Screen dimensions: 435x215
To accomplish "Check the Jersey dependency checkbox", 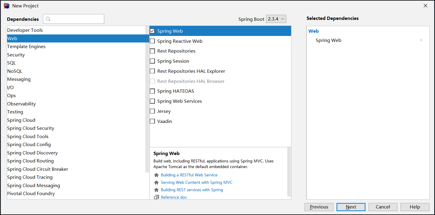I will [x=152, y=111].
